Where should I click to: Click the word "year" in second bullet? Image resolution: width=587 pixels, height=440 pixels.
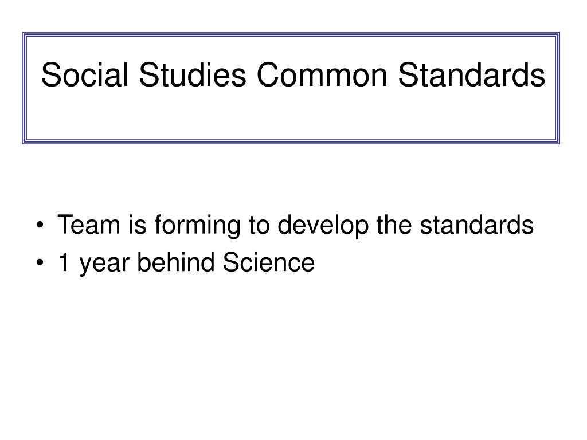pyautogui.click(x=104, y=265)
